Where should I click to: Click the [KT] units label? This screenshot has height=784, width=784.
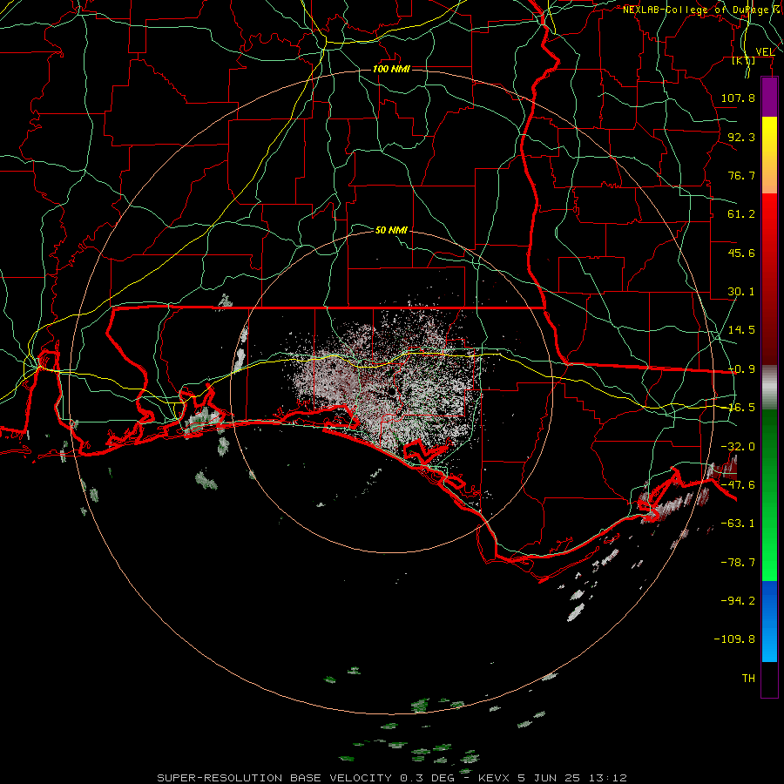(744, 61)
